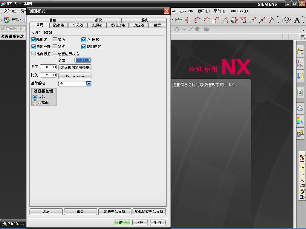
Task: Open the Roles side tab
Action: (x=300, y=134)
